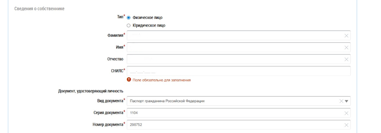Clear the Серия документа value 1104
The width and height of the screenshot is (381, 133).
click(346, 113)
